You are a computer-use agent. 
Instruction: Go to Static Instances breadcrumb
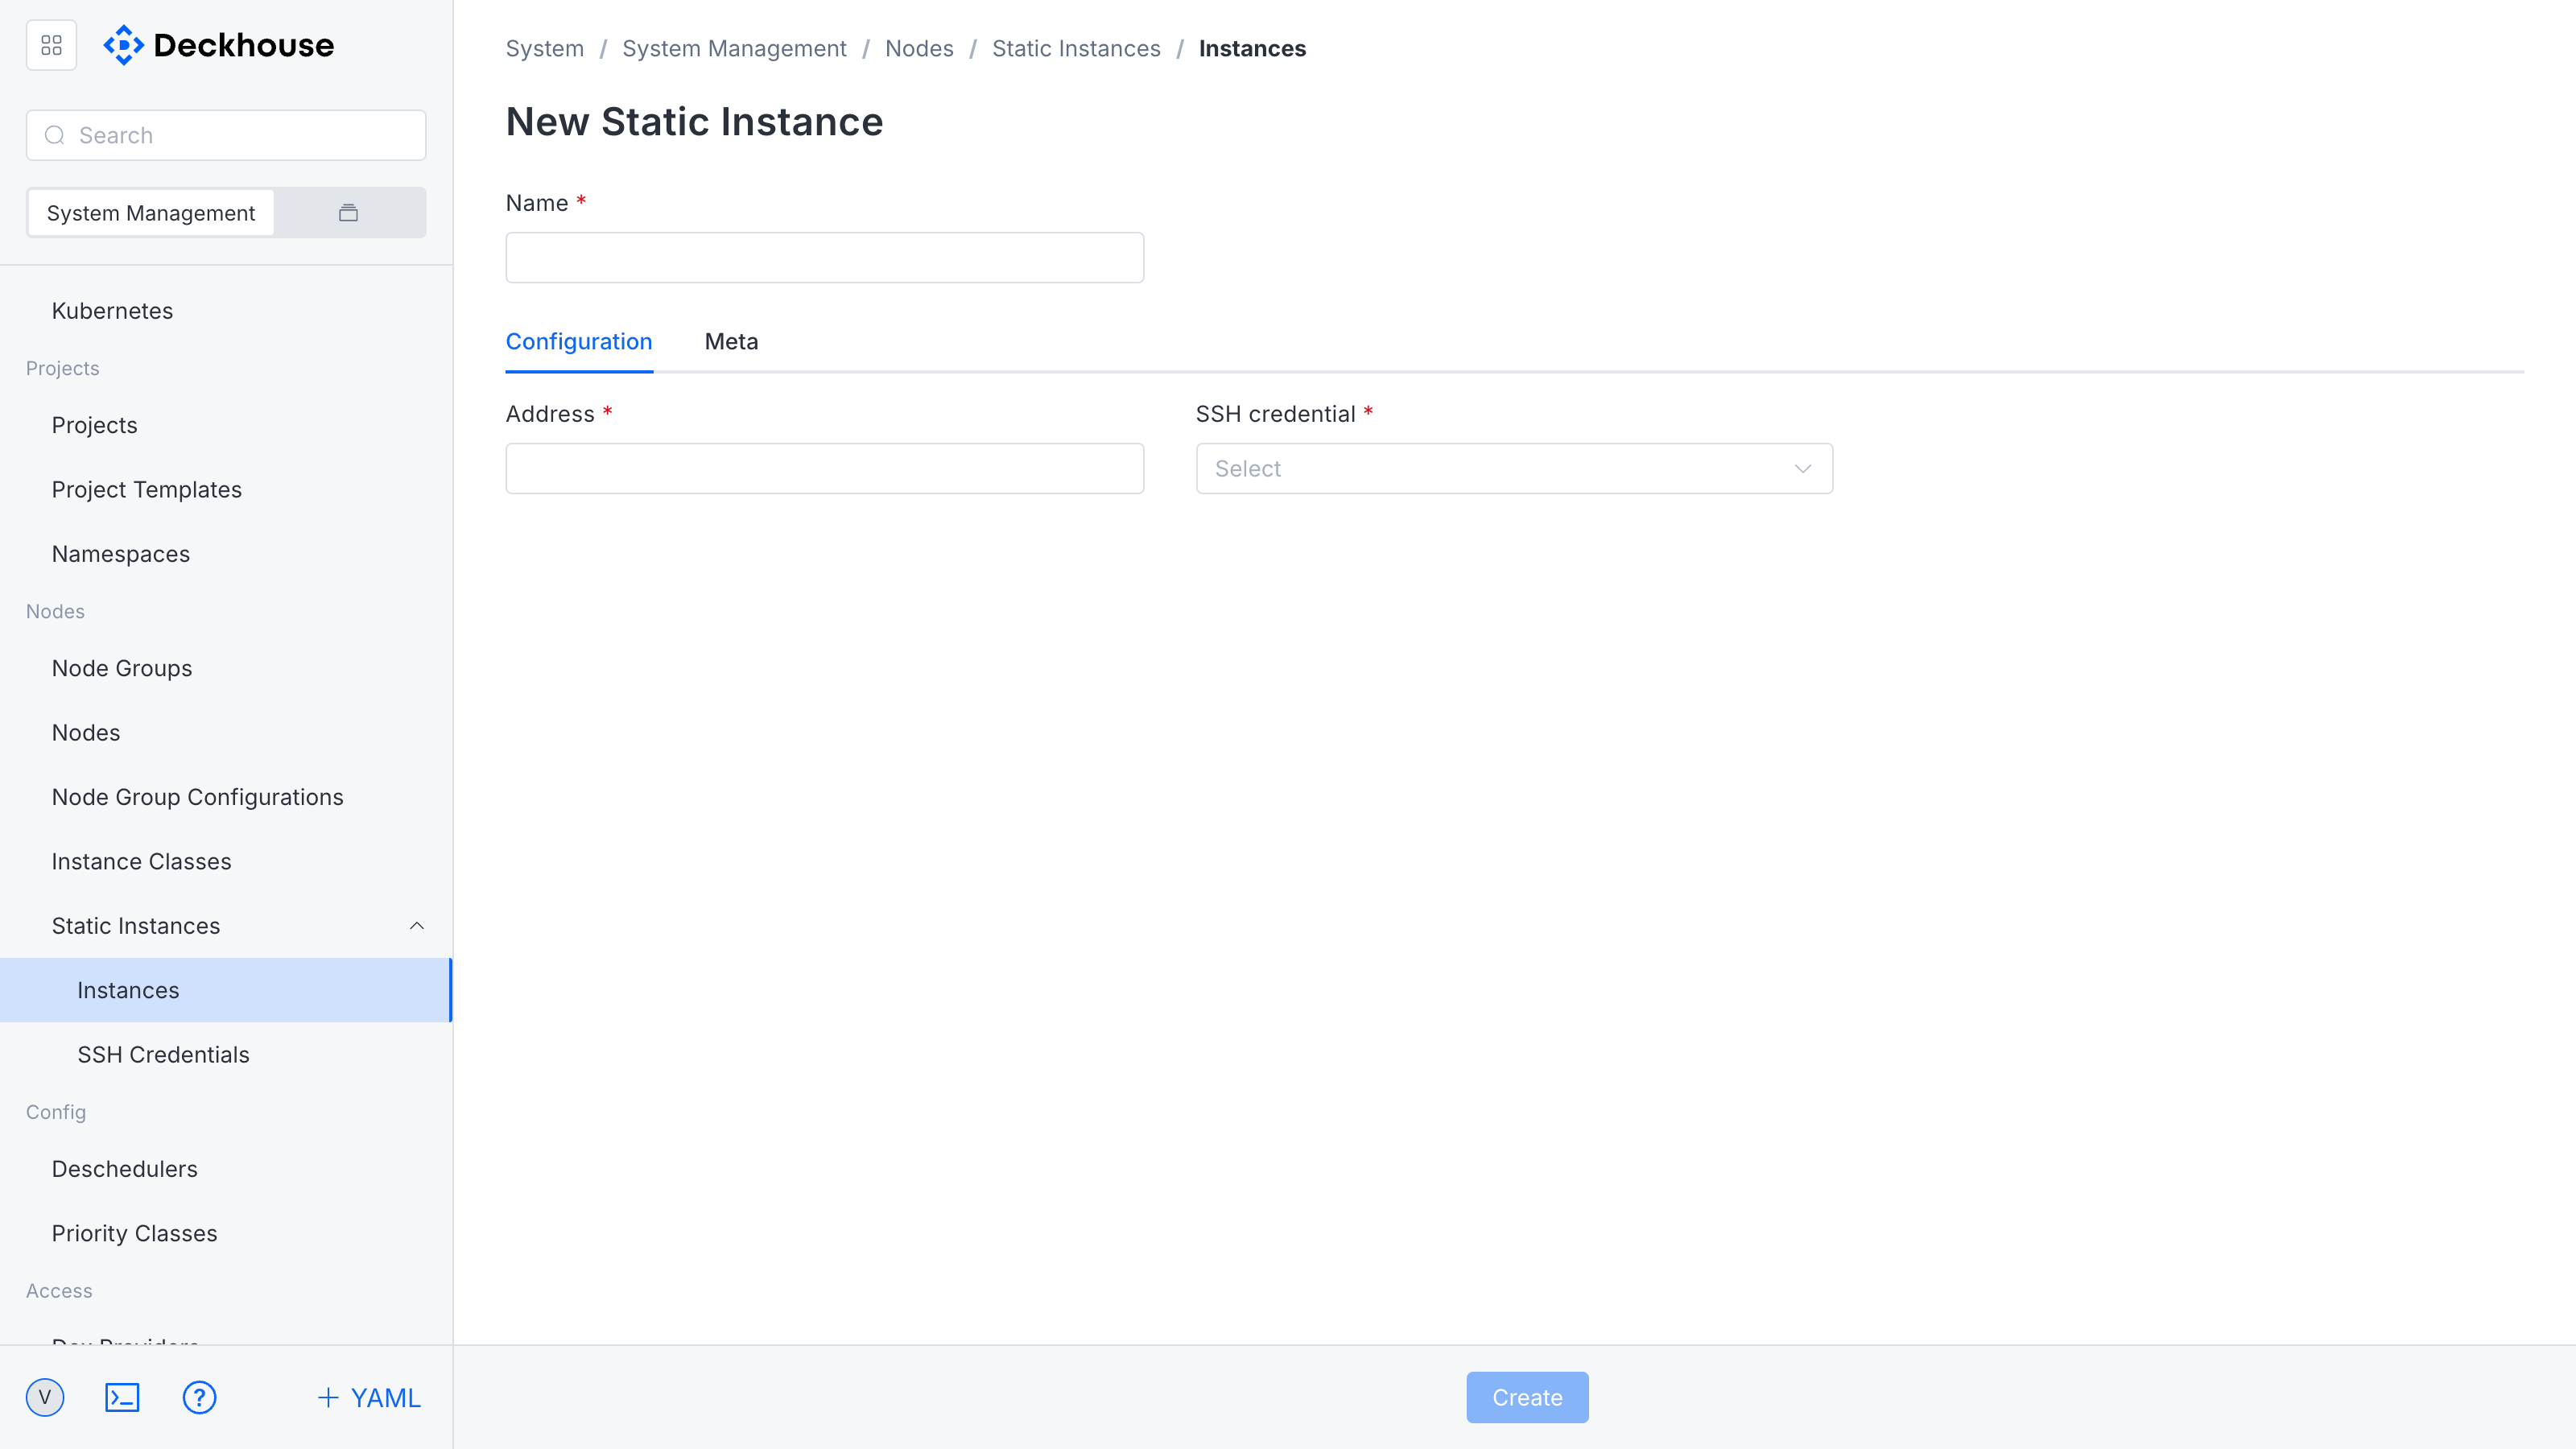[x=1076, y=48]
